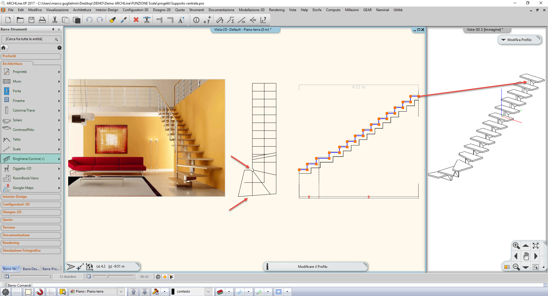Select the Scale tool in Architettura panel

[x=17, y=149]
